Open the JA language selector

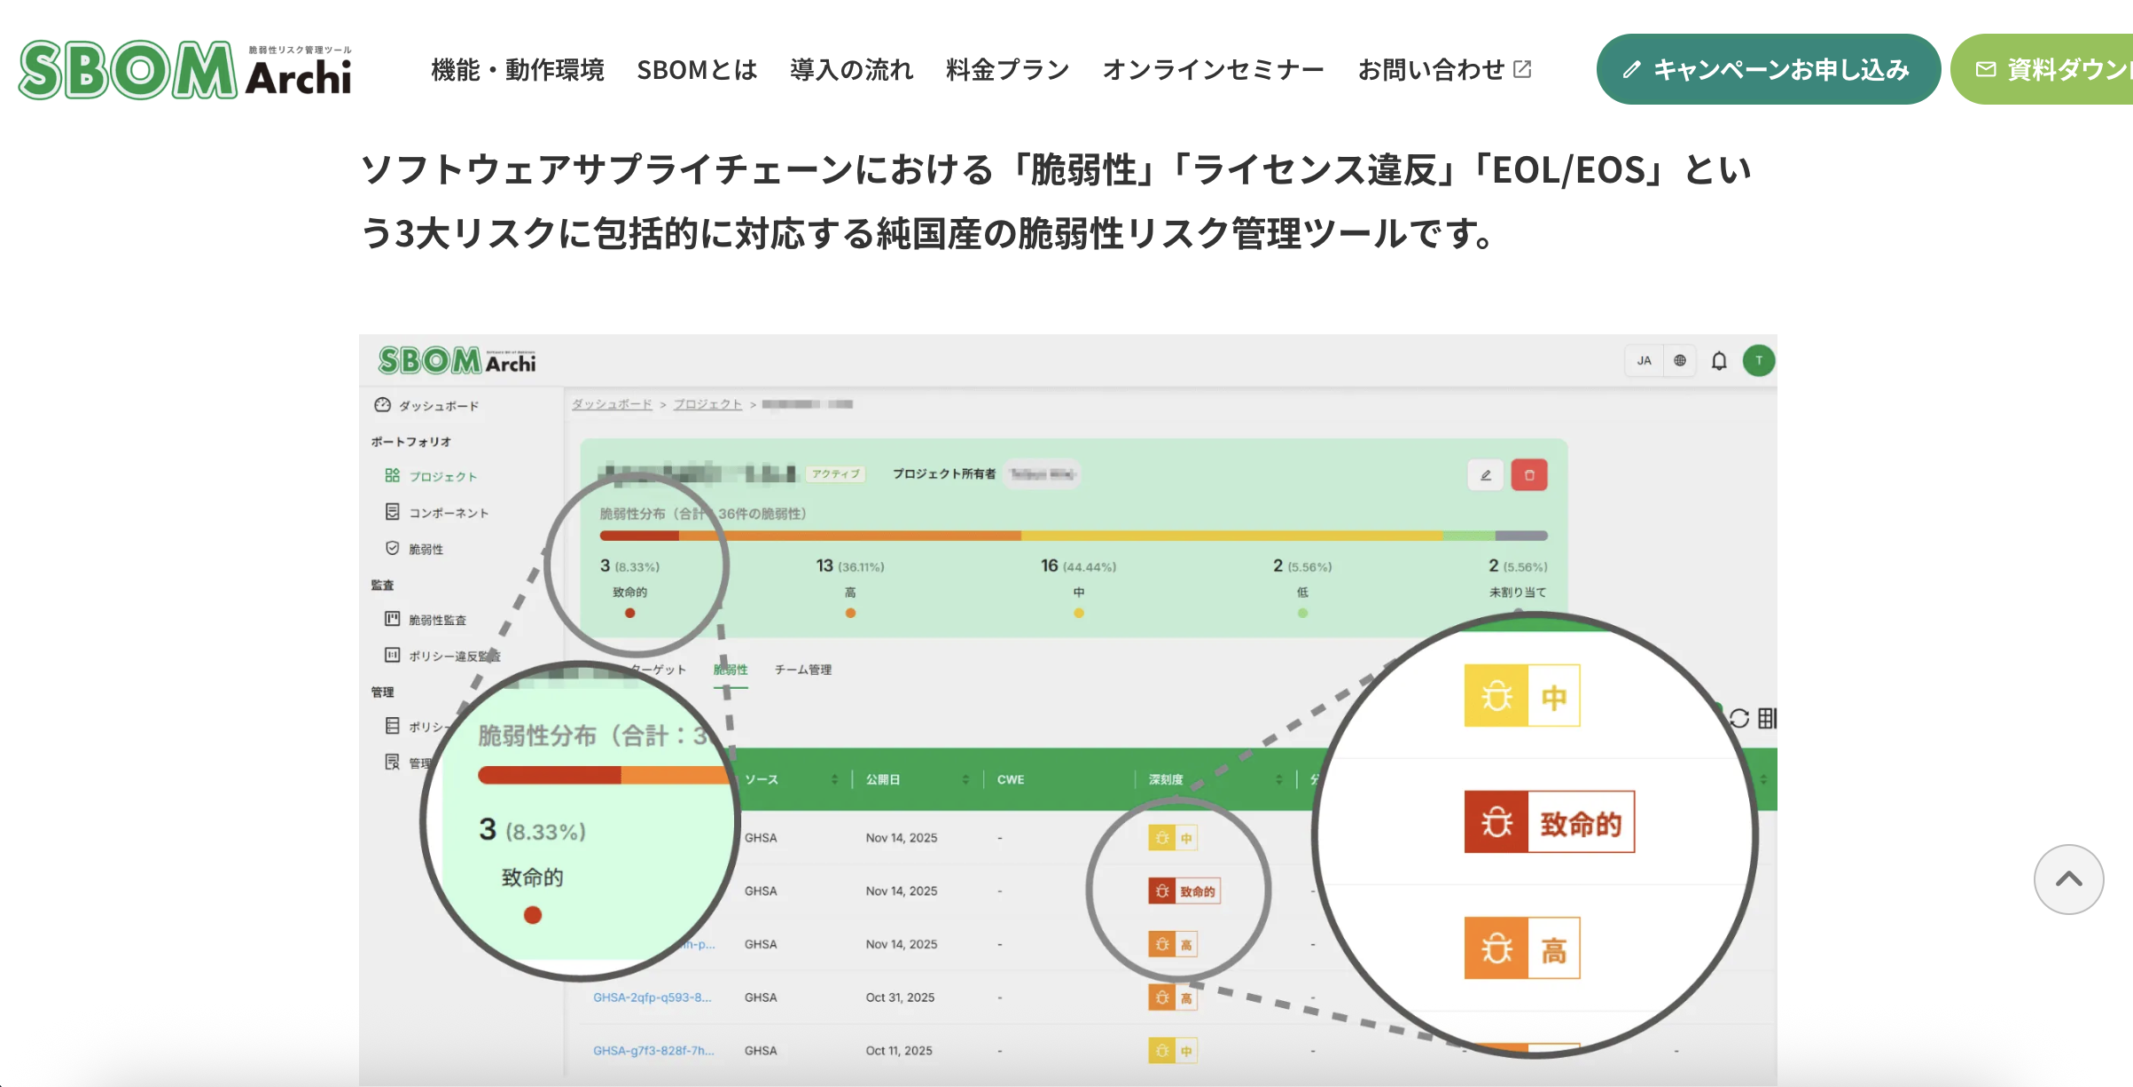(1644, 360)
